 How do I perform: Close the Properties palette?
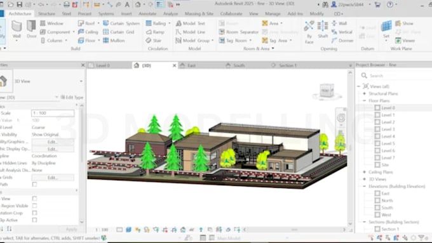click(x=83, y=65)
